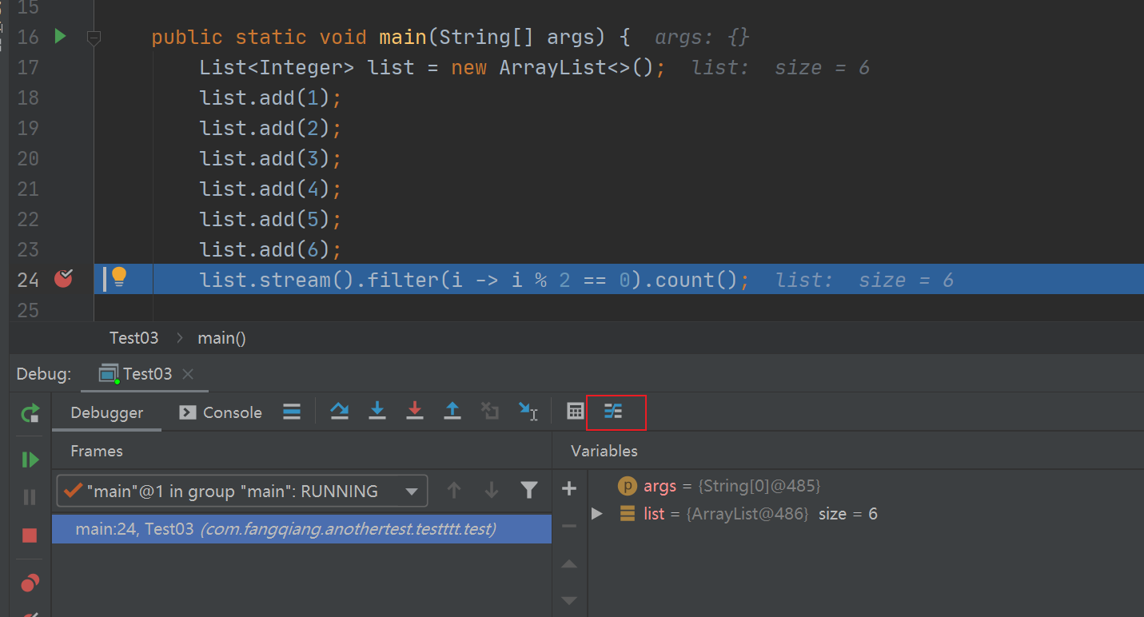Step into the current line
This screenshot has height=617, width=1144.
pyautogui.click(x=377, y=412)
